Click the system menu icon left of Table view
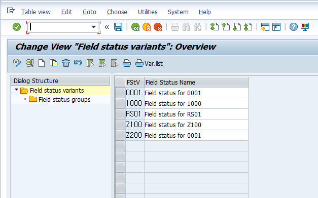318x198 pixels. tap(11, 11)
